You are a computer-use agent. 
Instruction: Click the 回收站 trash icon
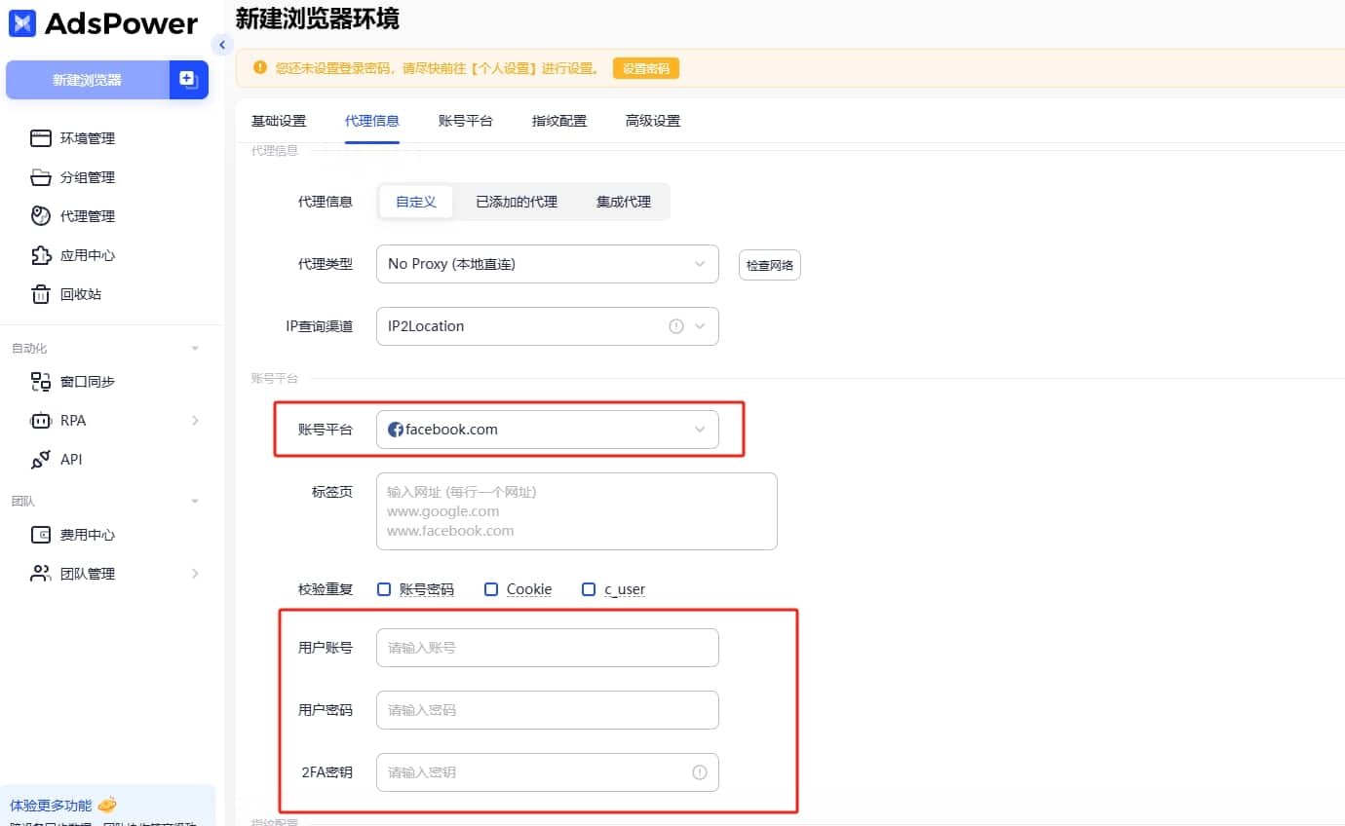[41, 294]
